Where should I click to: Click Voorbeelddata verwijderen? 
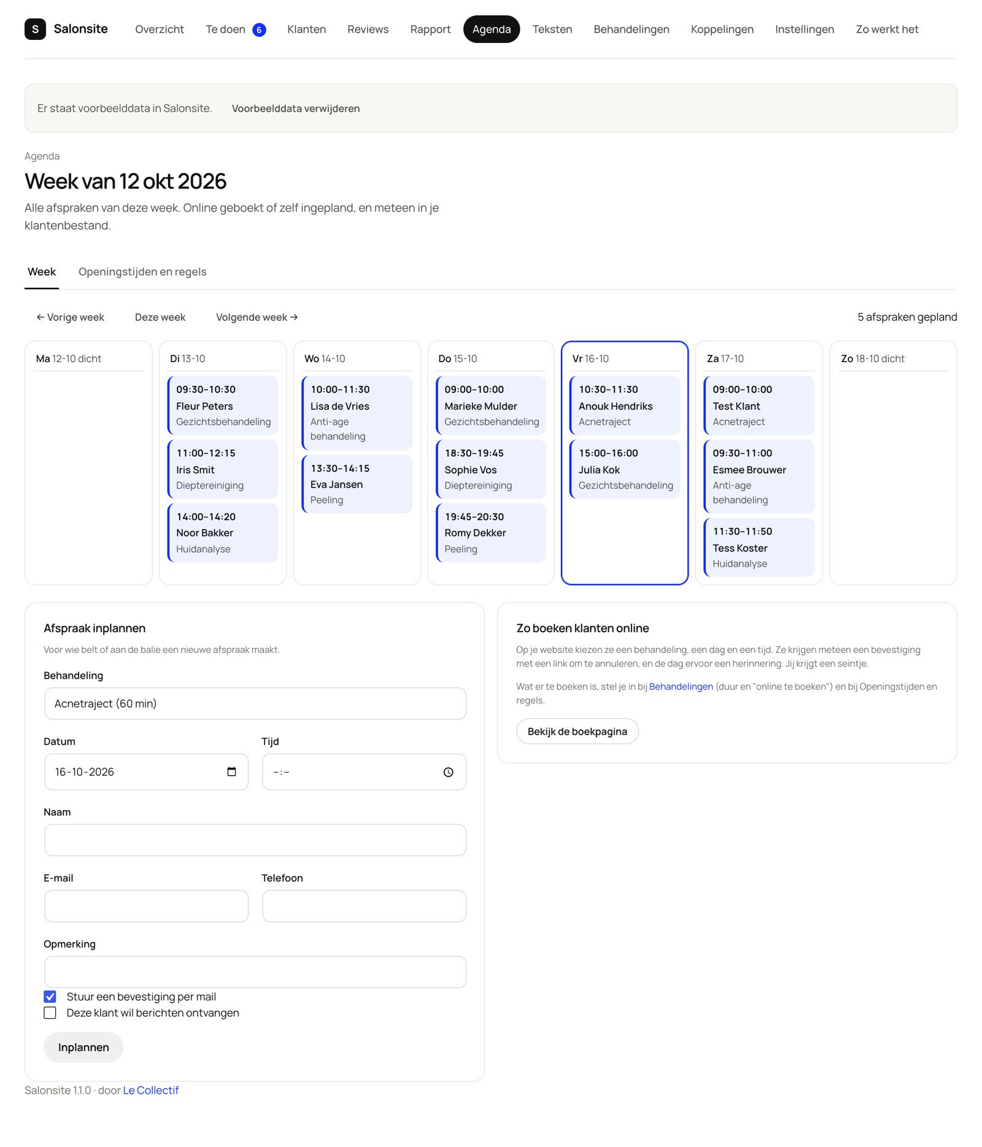[x=296, y=109]
